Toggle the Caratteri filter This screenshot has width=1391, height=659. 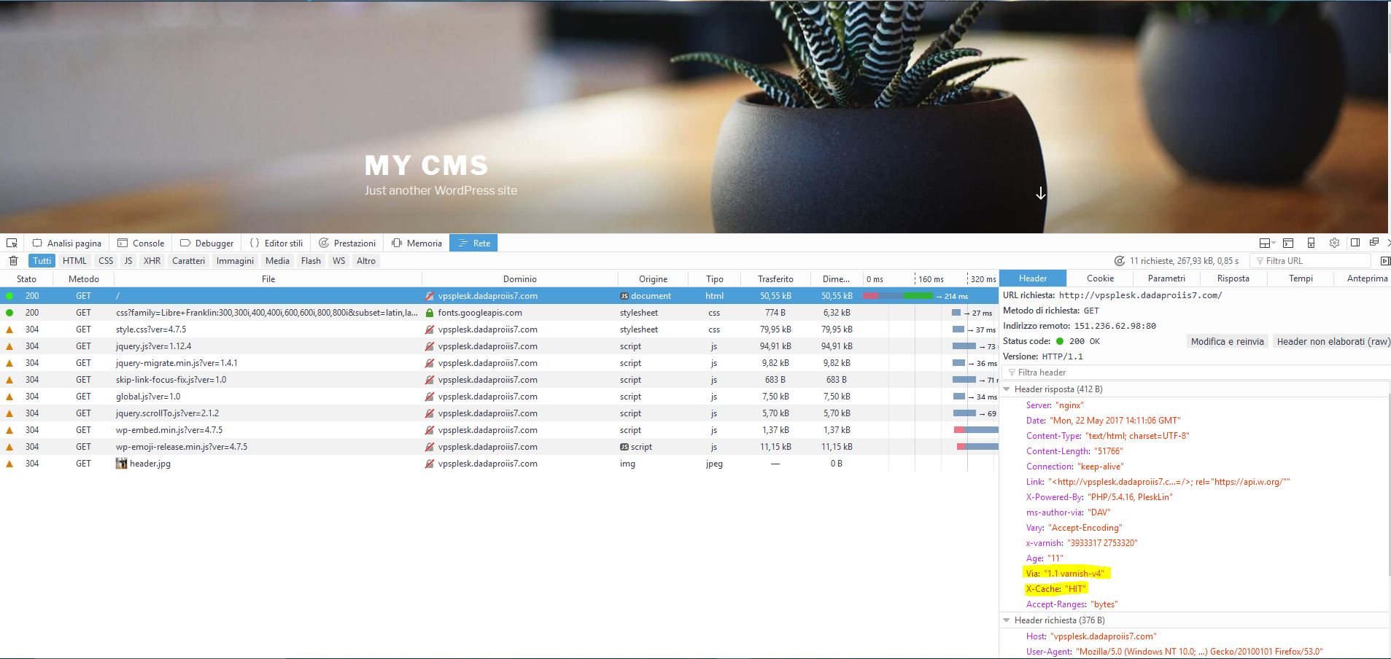click(x=188, y=260)
